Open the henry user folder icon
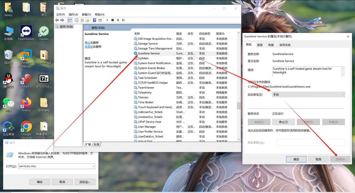Viewport: 355px width, 193px height. pyautogui.click(x=9, y=10)
